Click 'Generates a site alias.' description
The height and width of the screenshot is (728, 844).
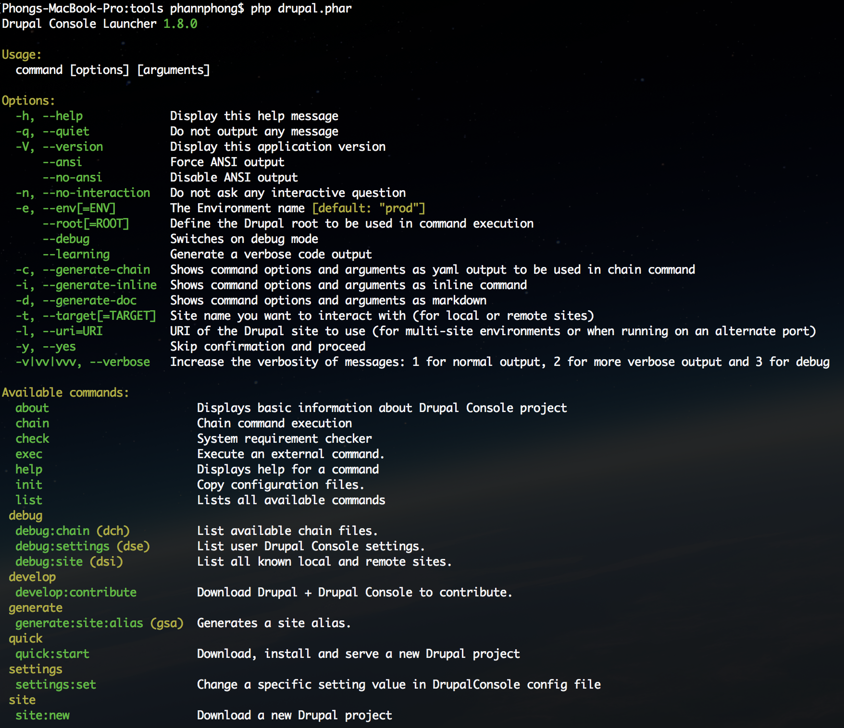click(x=274, y=623)
